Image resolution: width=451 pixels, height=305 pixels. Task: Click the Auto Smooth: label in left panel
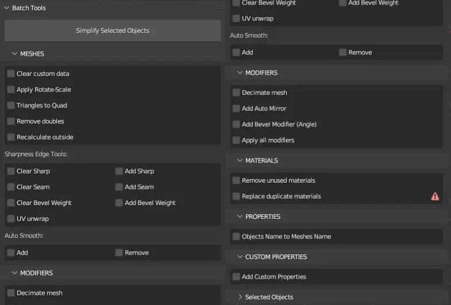[24, 235]
